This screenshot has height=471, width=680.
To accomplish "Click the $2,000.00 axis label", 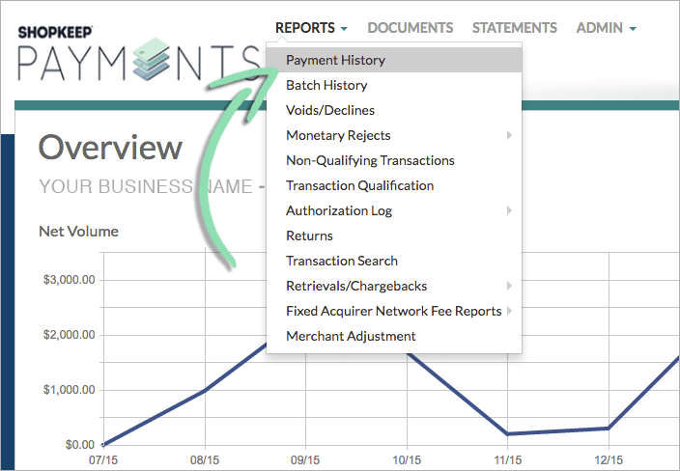I will (x=69, y=335).
